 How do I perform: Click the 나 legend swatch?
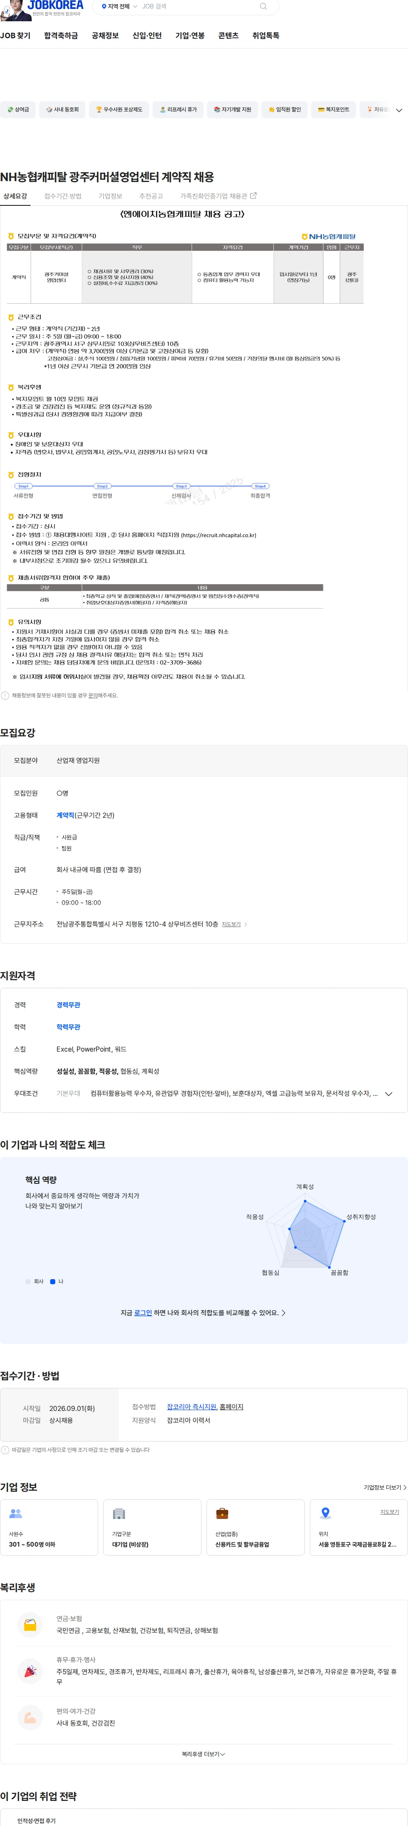coord(52,1282)
